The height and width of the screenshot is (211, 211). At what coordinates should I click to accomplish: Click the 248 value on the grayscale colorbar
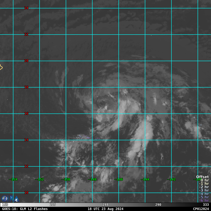tap(105, 205)
